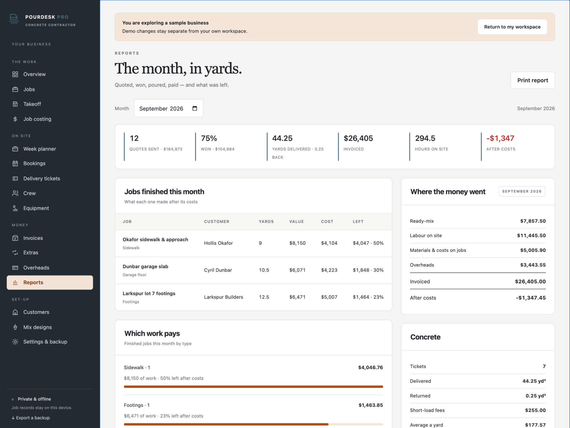Click the Invoices icon in sidebar

click(15, 238)
